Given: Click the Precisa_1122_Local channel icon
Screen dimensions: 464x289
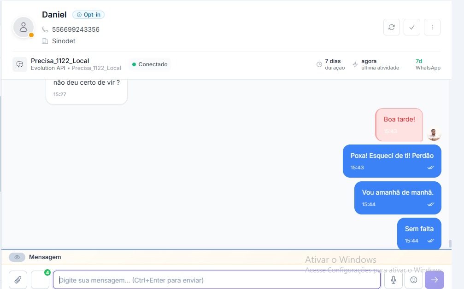Looking at the screenshot, I should click(x=20, y=64).
